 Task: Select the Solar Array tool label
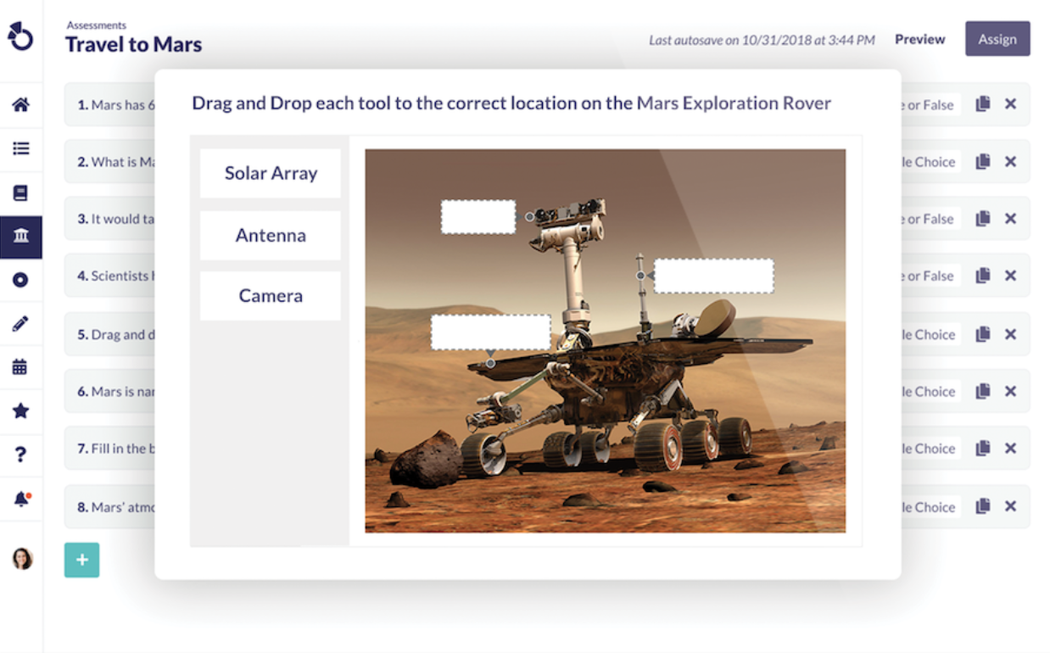pyautogui.click(x=271, y=173)
